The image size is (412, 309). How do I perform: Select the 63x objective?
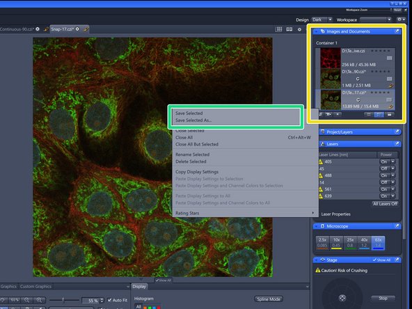(x=378, y=242)
